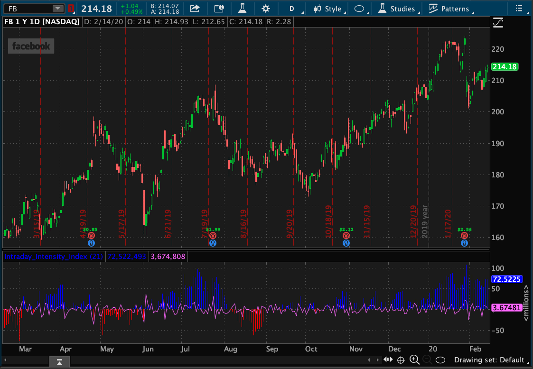
Task: Click the blue lightbulb icon under $0.85
Action: tap(91, 243)
